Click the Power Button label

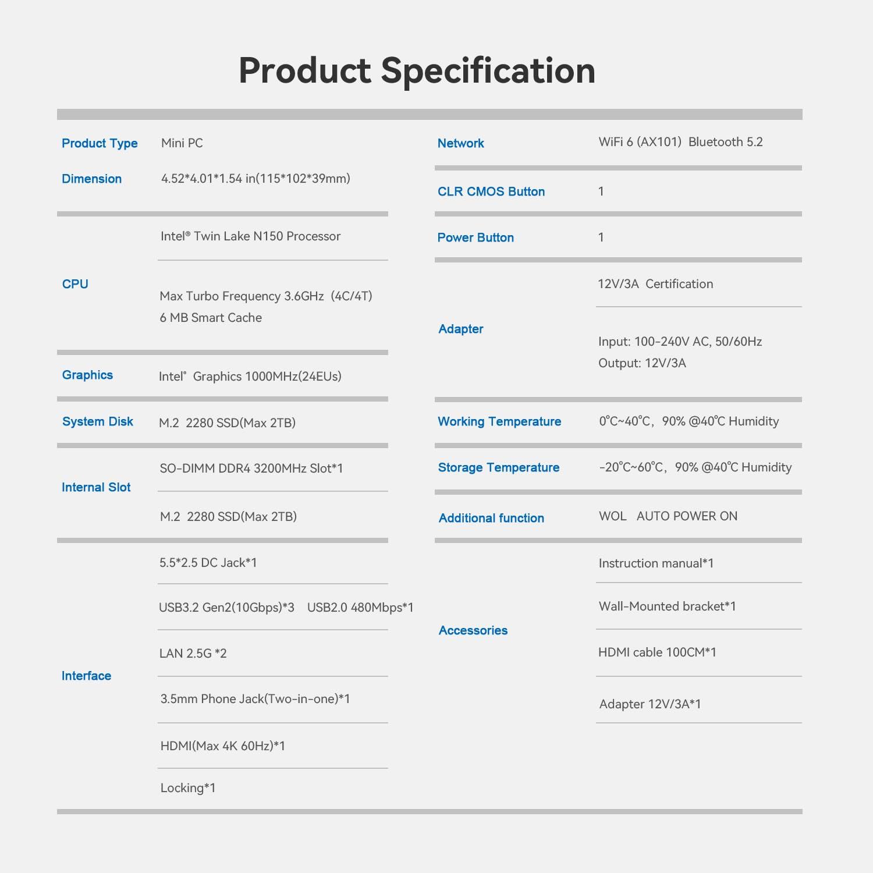[475, 237]
